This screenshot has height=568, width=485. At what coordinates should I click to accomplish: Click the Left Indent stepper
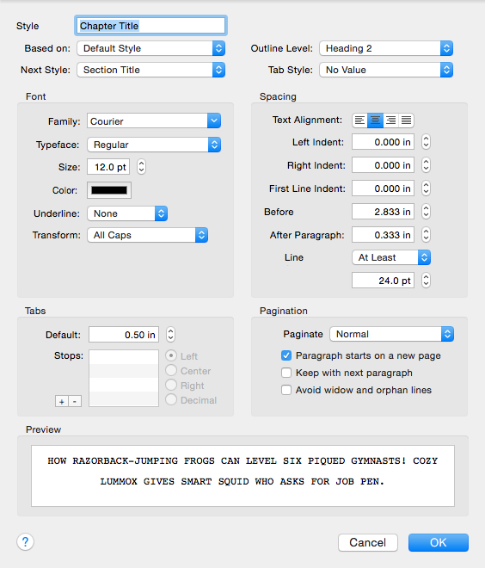426,142
